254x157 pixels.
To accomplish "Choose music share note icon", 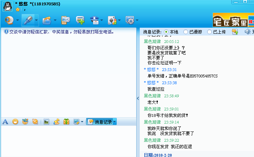I will (56, 121).
